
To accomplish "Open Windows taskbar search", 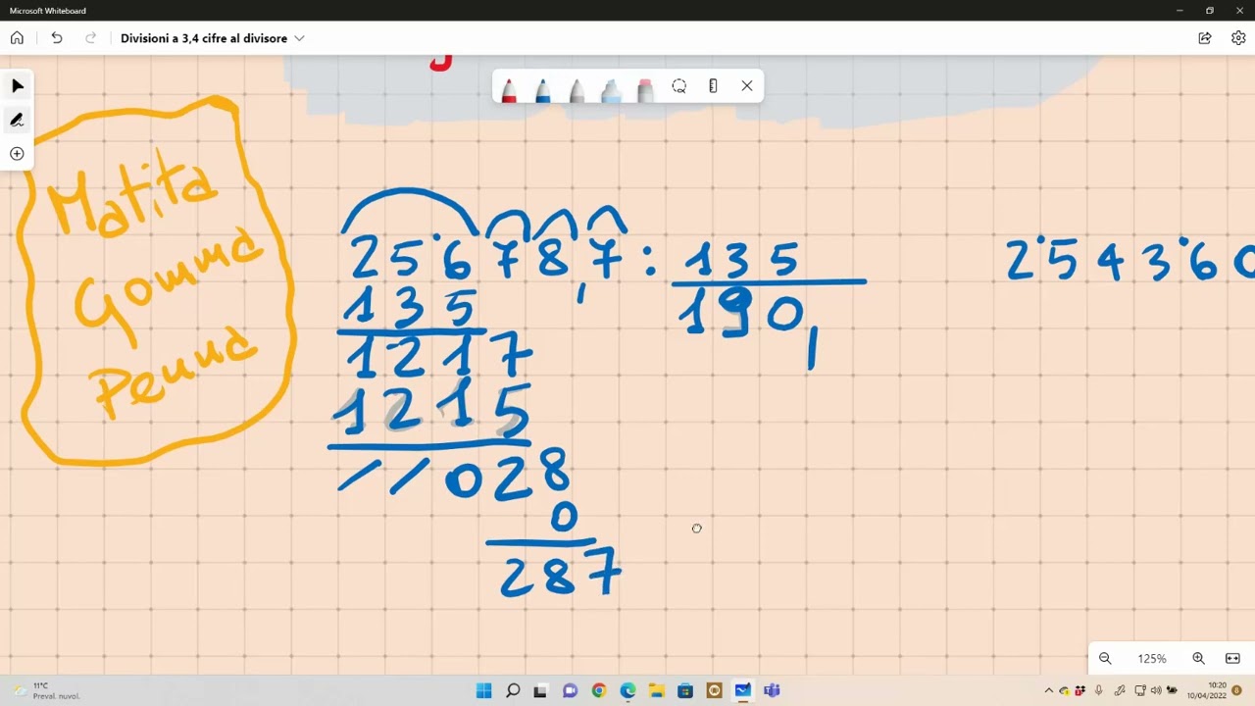I will [513, 690].
